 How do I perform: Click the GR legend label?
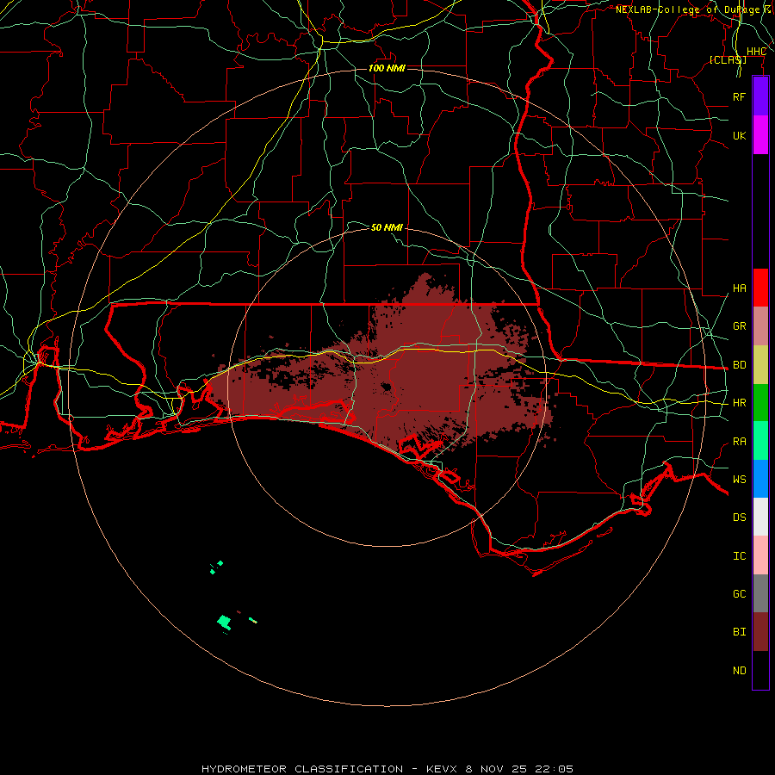tap(739, 326)
